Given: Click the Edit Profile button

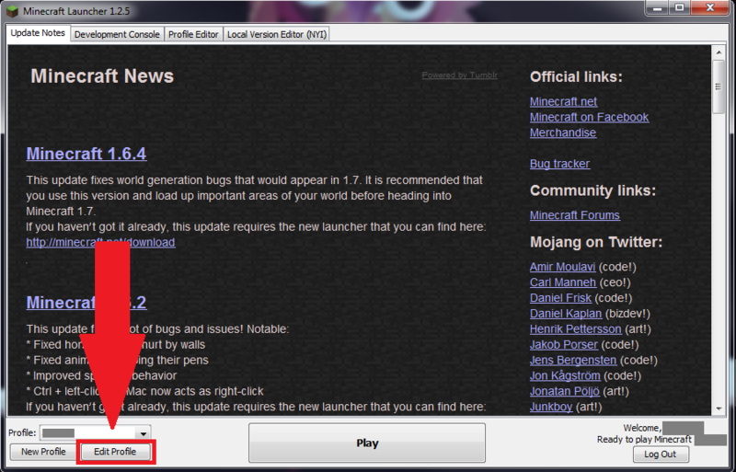Looking at the screenshot, I should [x=115, y=452].
